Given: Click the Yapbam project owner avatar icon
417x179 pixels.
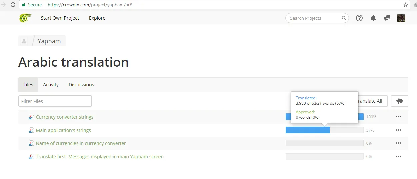Looking at the screenshot, I should point(24,41).
